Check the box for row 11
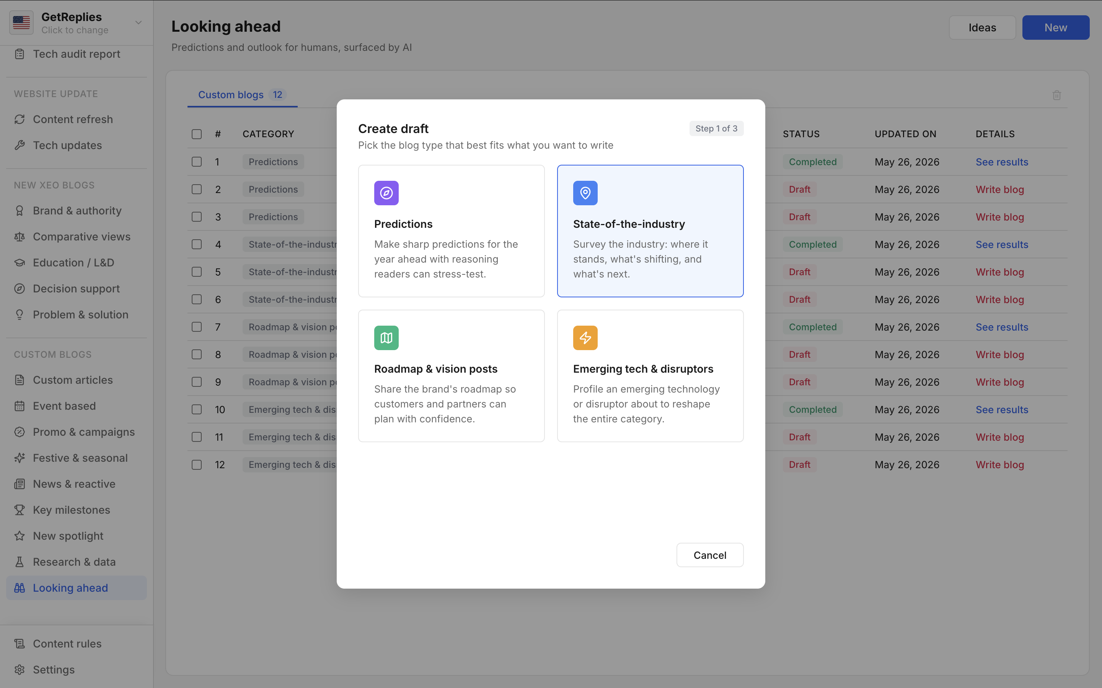1102x688 pixels. [197, 437]
